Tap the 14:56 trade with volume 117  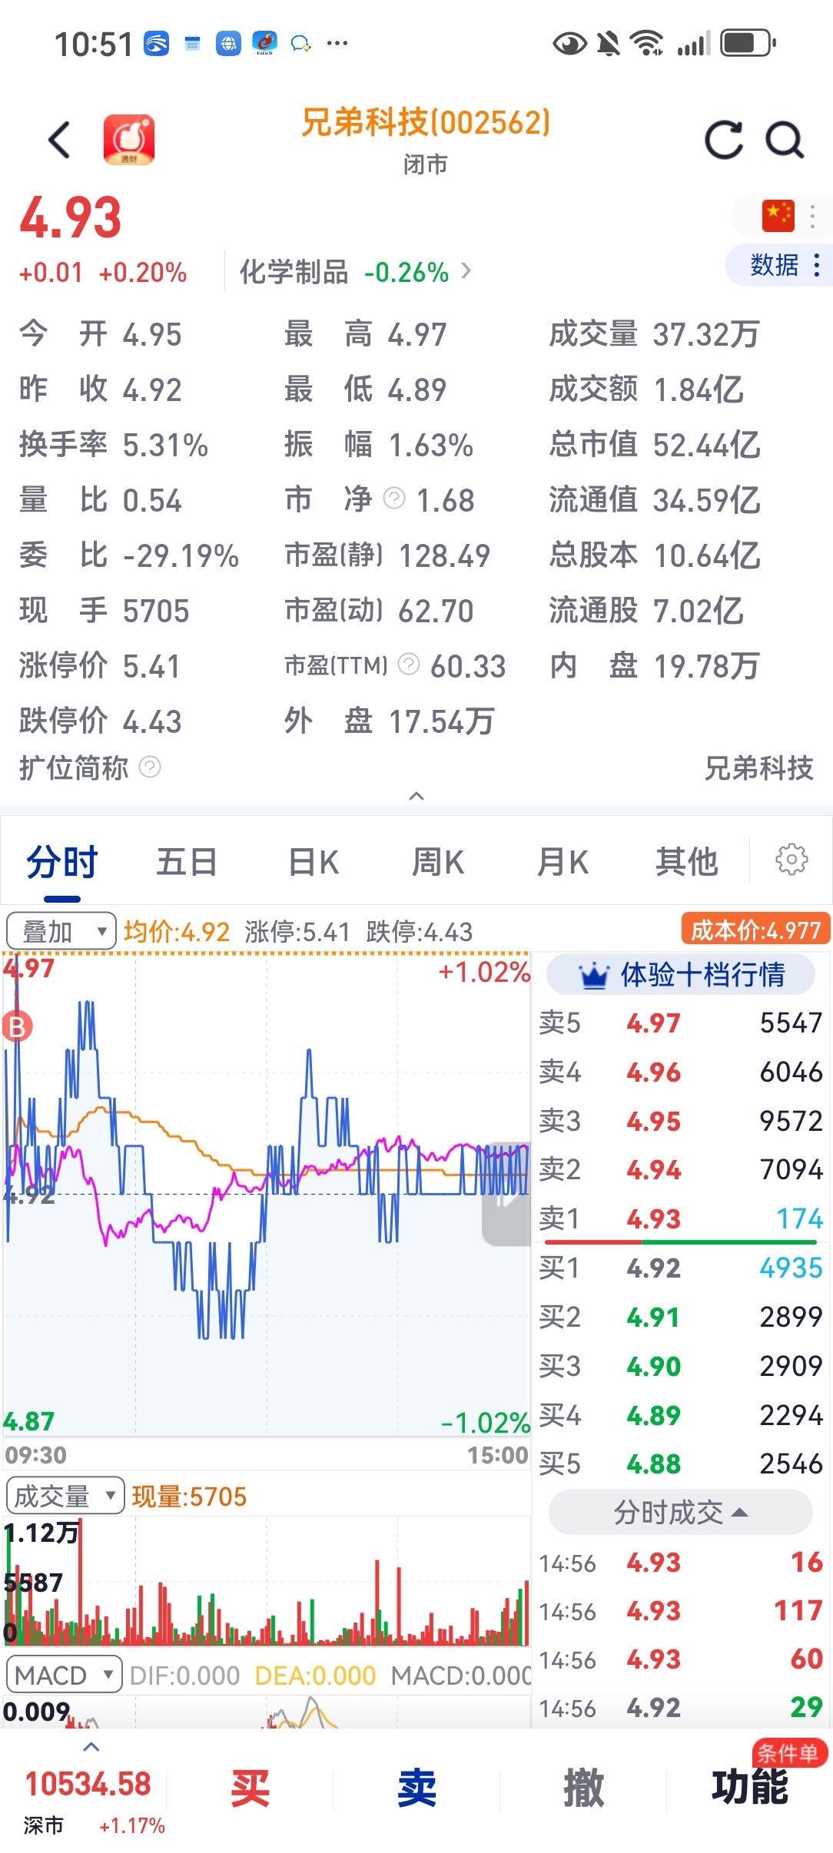pos(681,1610)
